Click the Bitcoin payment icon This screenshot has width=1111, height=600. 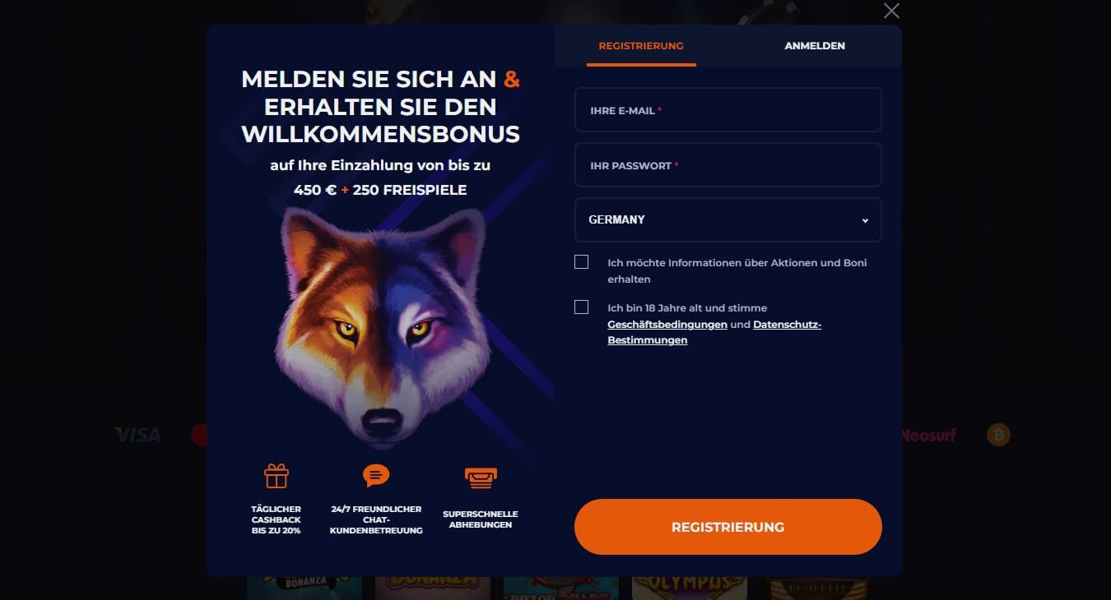[998, 435]
